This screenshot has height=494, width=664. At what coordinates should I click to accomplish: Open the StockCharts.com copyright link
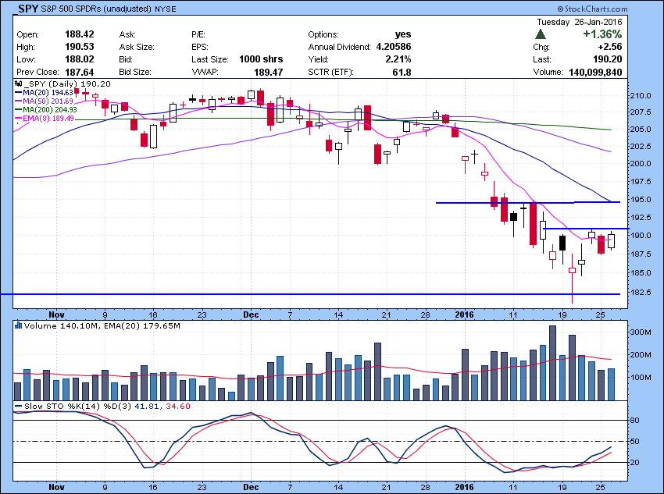[592, 9]
